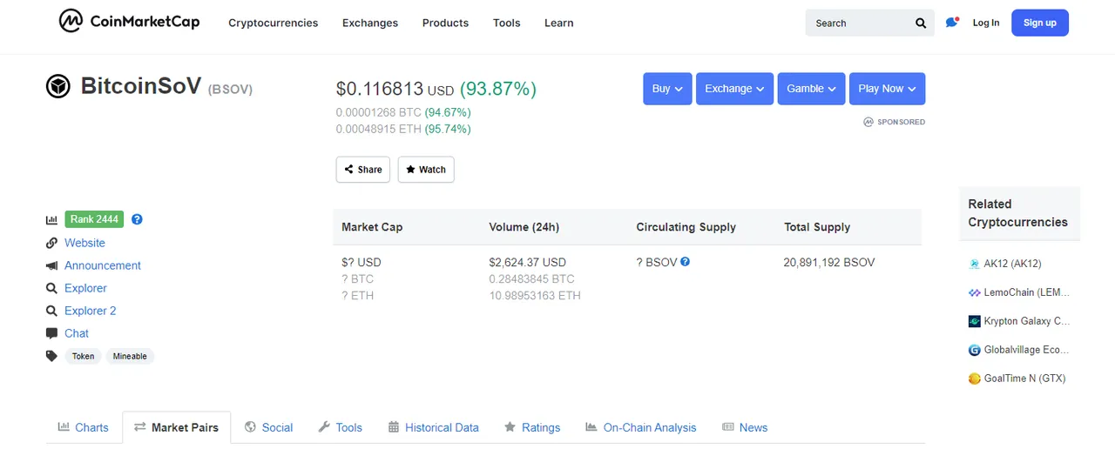Open the Products menu
Viewport: 1115px width, 449px height.
445,23
